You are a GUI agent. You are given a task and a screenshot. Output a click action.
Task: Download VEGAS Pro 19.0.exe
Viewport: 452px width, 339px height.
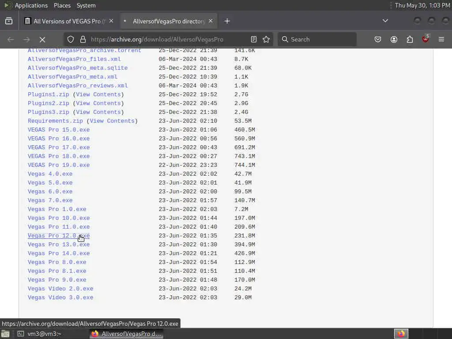[59, 165]
